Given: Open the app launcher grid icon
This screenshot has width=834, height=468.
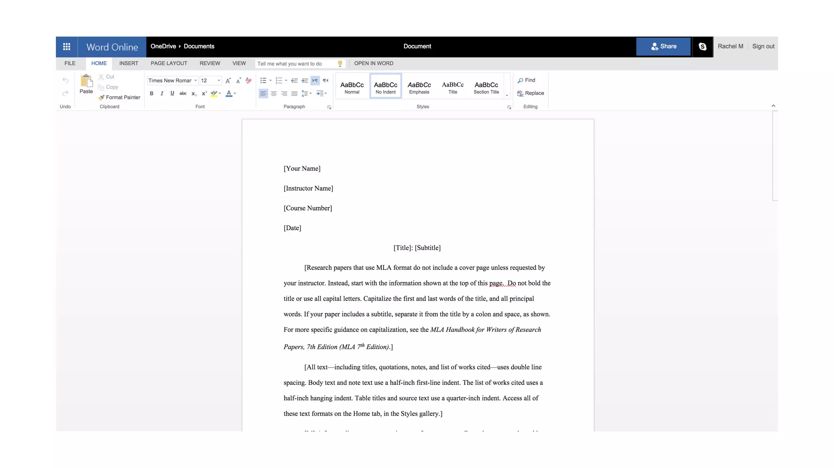Looking at the screenshot, I should pos(66,46).
